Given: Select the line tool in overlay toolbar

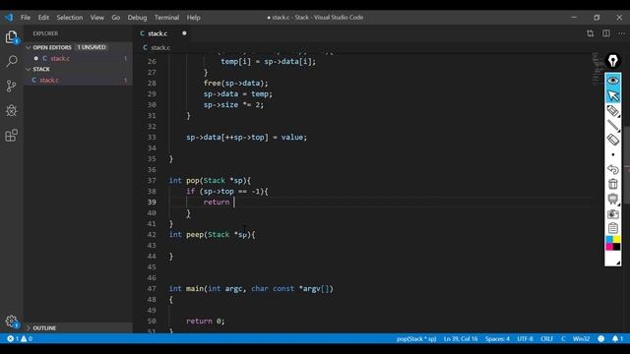Looking at the screenshot, I should pos(612,125).
